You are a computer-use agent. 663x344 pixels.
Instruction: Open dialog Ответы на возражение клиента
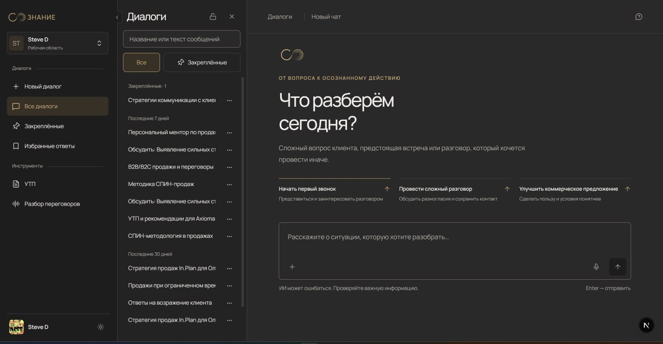tap(170, 303)
